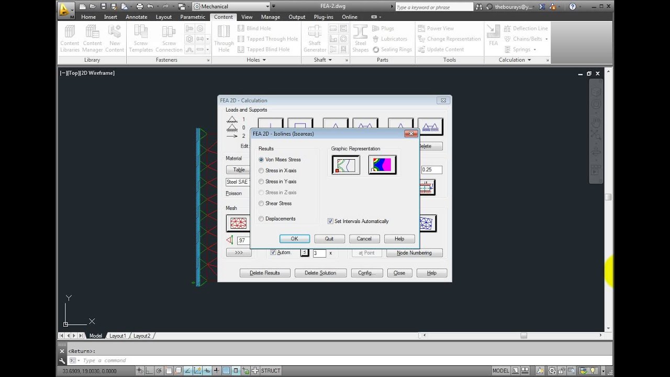Switch to the Layout2 drawing tab
The height and width of the screenshot is (377, 670).
142,336
